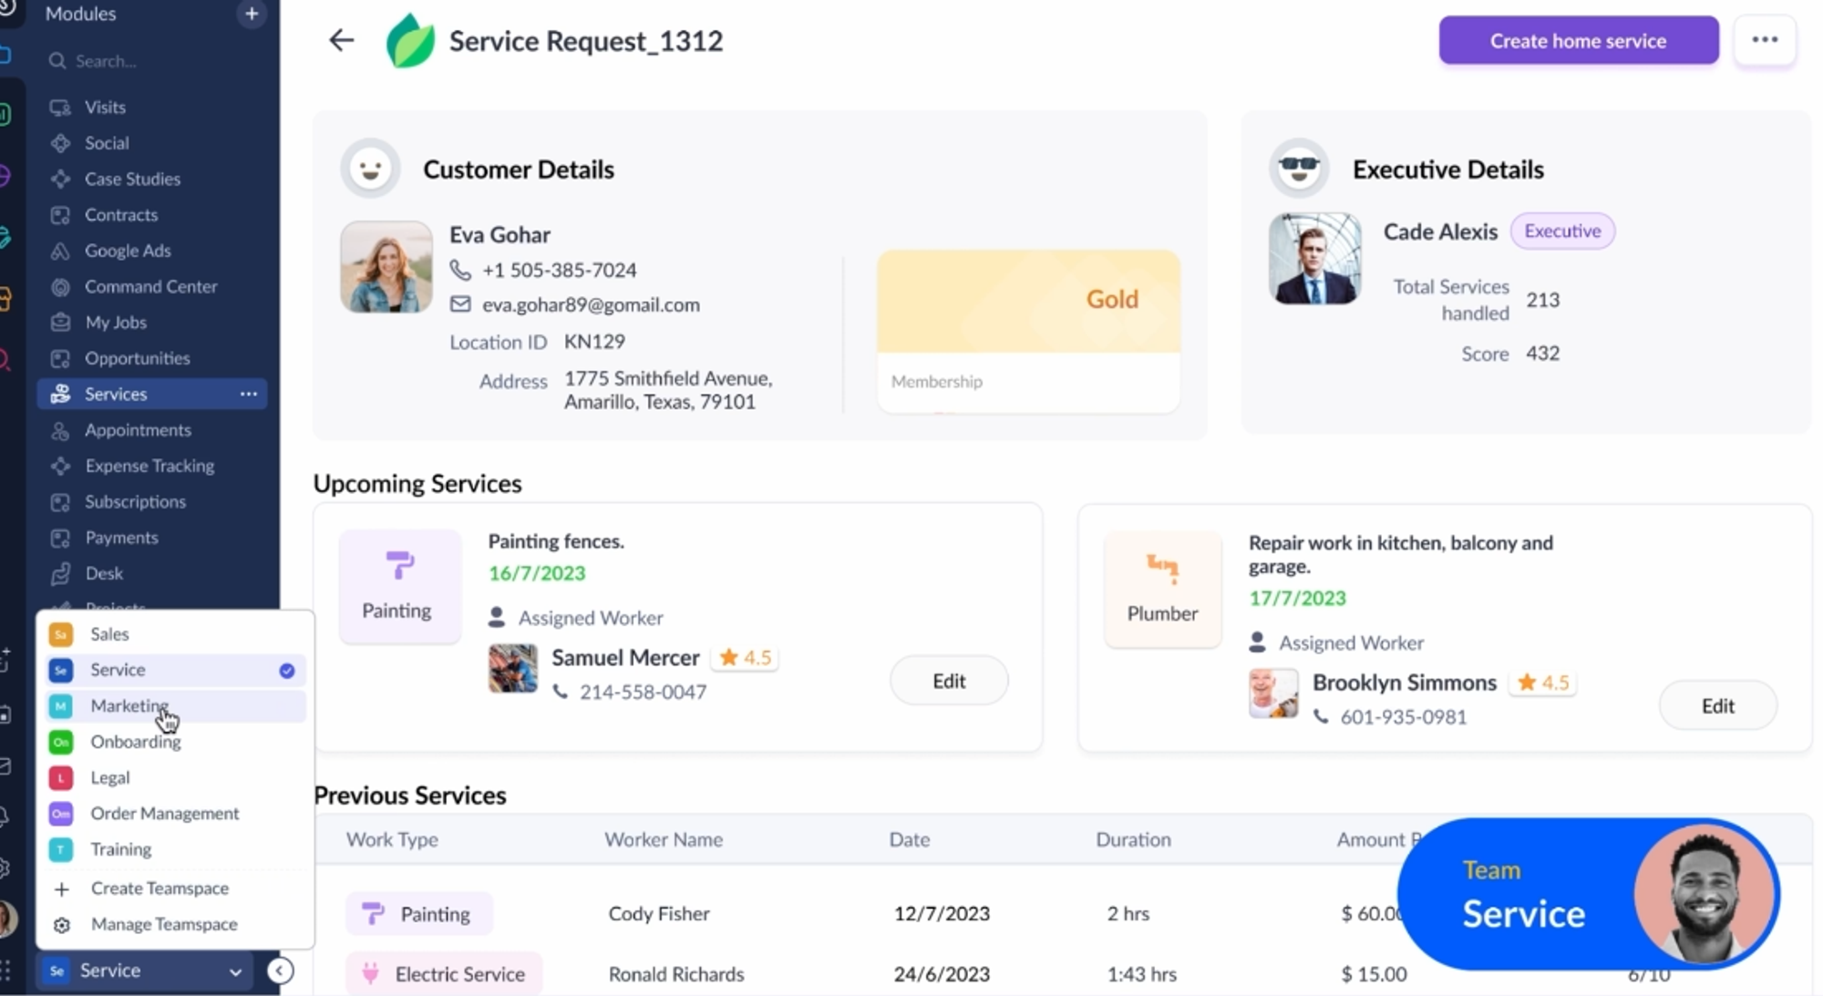The width and height of the screenshot is (1823, 996).
Task: Click Eva Gohar profile photo
Action: point(386,267)
